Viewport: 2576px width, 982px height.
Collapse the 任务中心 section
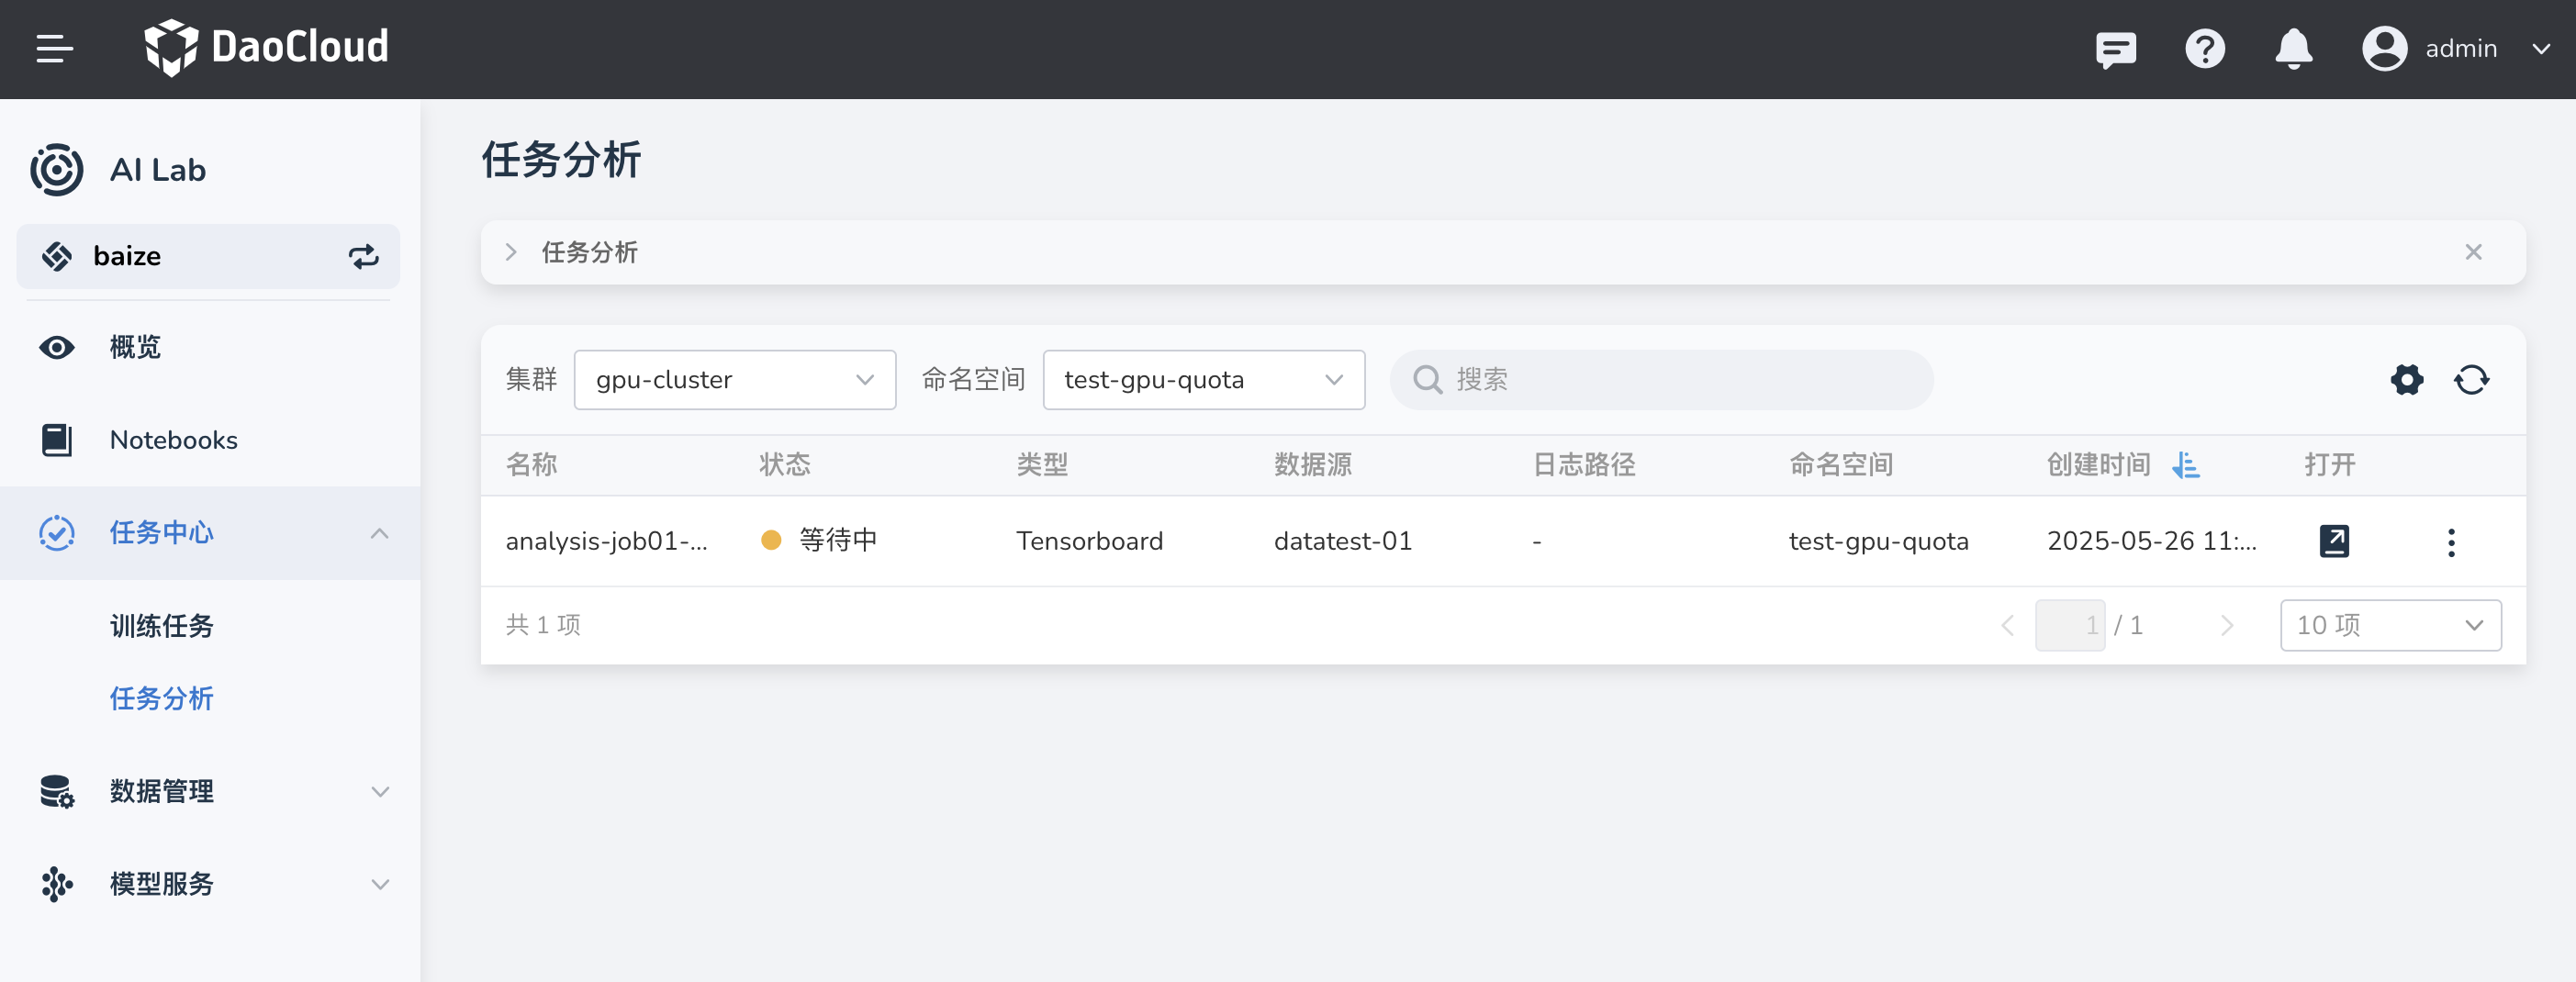[x=379, y=533]
